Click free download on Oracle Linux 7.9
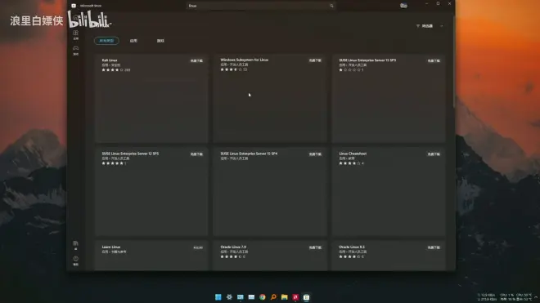This screenshot has width=540, height=303. [315, 247]
